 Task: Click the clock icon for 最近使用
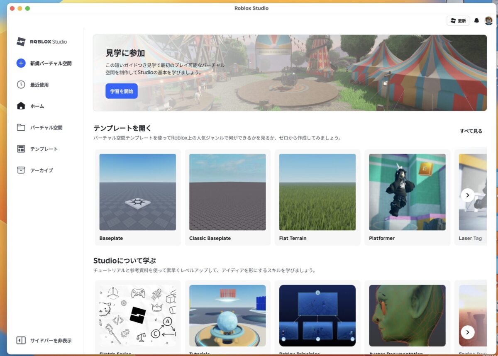pyautogui.click(x=21, y=85)
